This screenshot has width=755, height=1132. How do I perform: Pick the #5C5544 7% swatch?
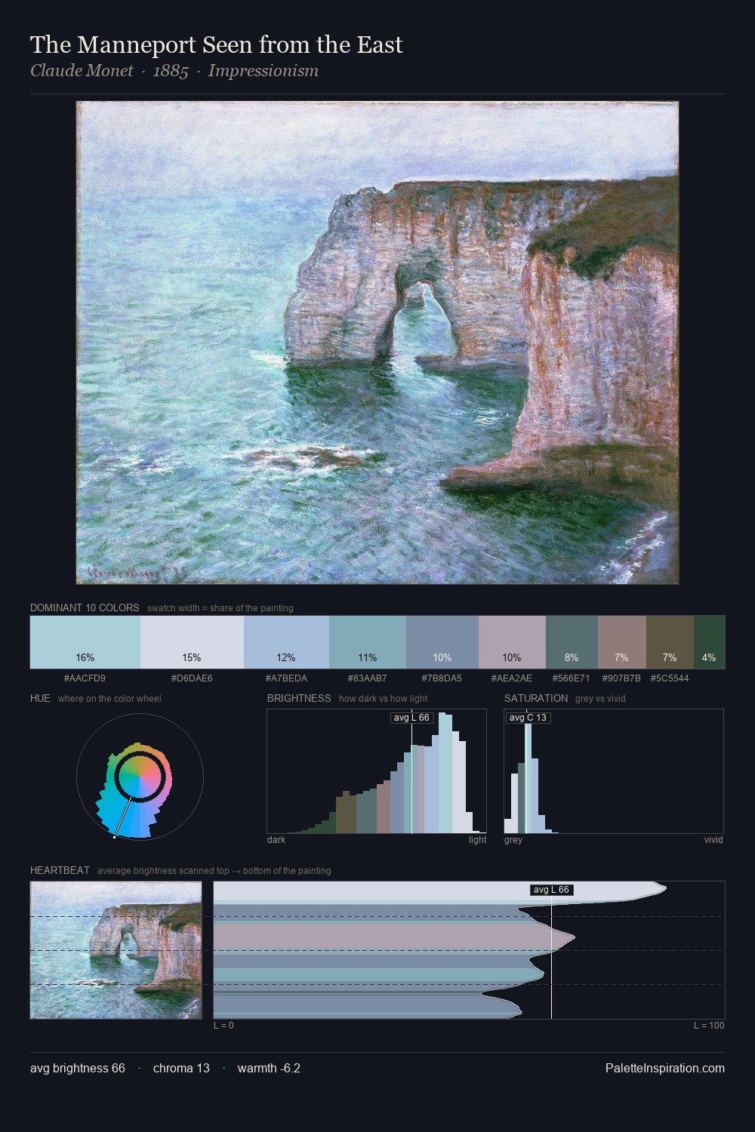[670, 642]
